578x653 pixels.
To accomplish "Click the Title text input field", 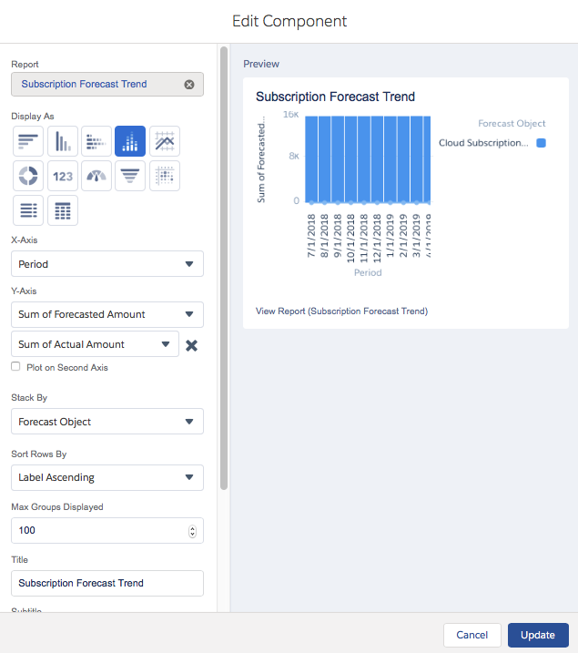I will point(106,583).
